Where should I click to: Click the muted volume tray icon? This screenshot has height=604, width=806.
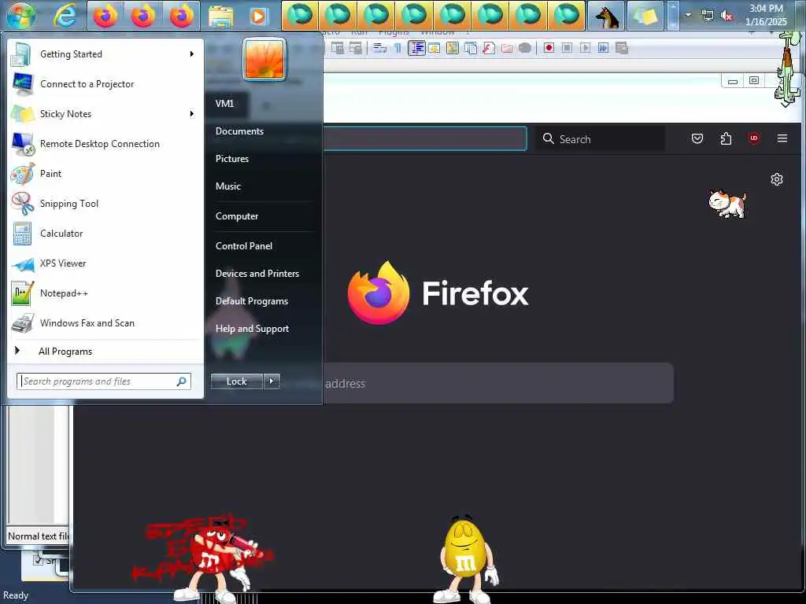tap(727, 16)
